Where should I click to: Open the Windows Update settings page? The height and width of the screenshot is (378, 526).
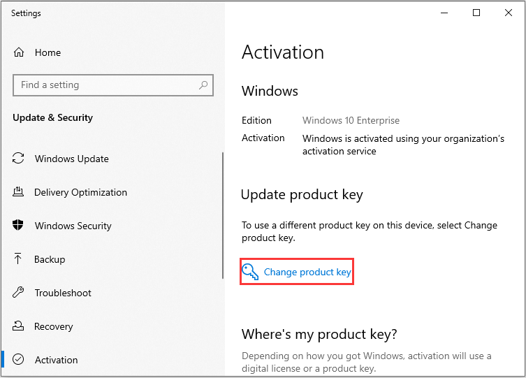click(x=72, y=159)
